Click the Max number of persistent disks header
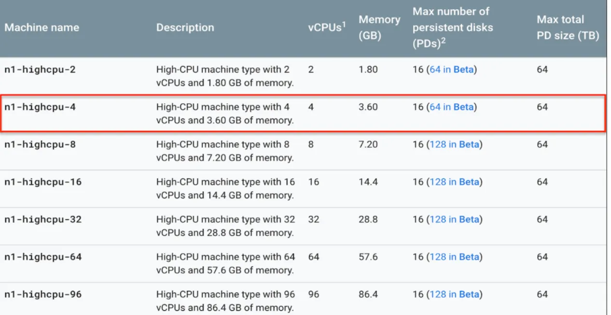611x315 pixels. (453, 28)
